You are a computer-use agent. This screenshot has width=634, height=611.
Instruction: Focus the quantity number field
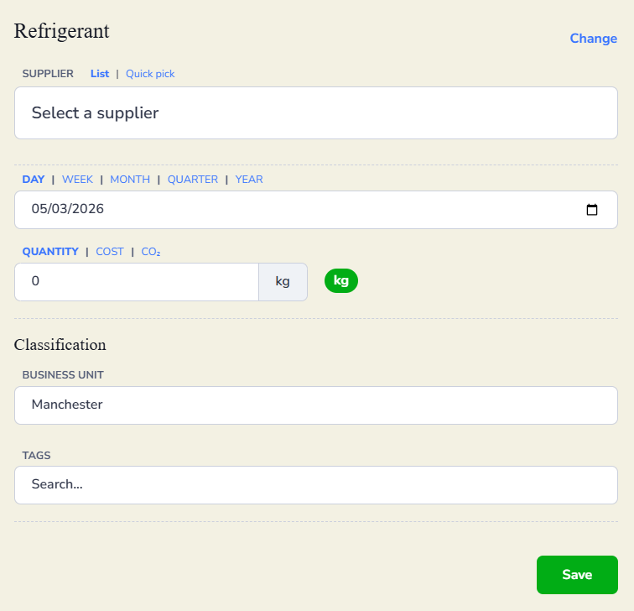(137, 282)
